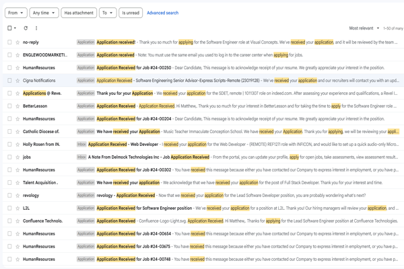Expand the Any time date filter
The height and width of the screenshot is (269, 404).
(43, 13)
